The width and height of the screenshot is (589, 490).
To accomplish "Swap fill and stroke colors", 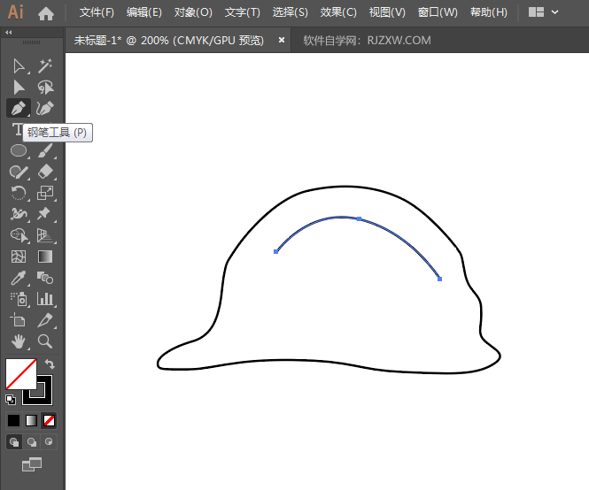I will point(50,364).
